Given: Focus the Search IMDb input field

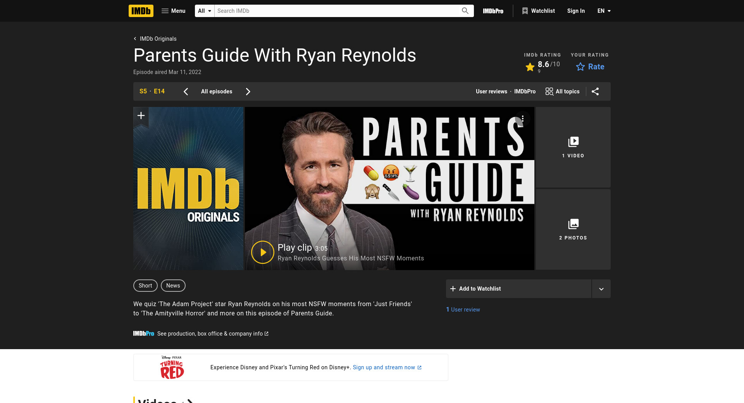Looking at the screenshot, I should click(336, 11).
